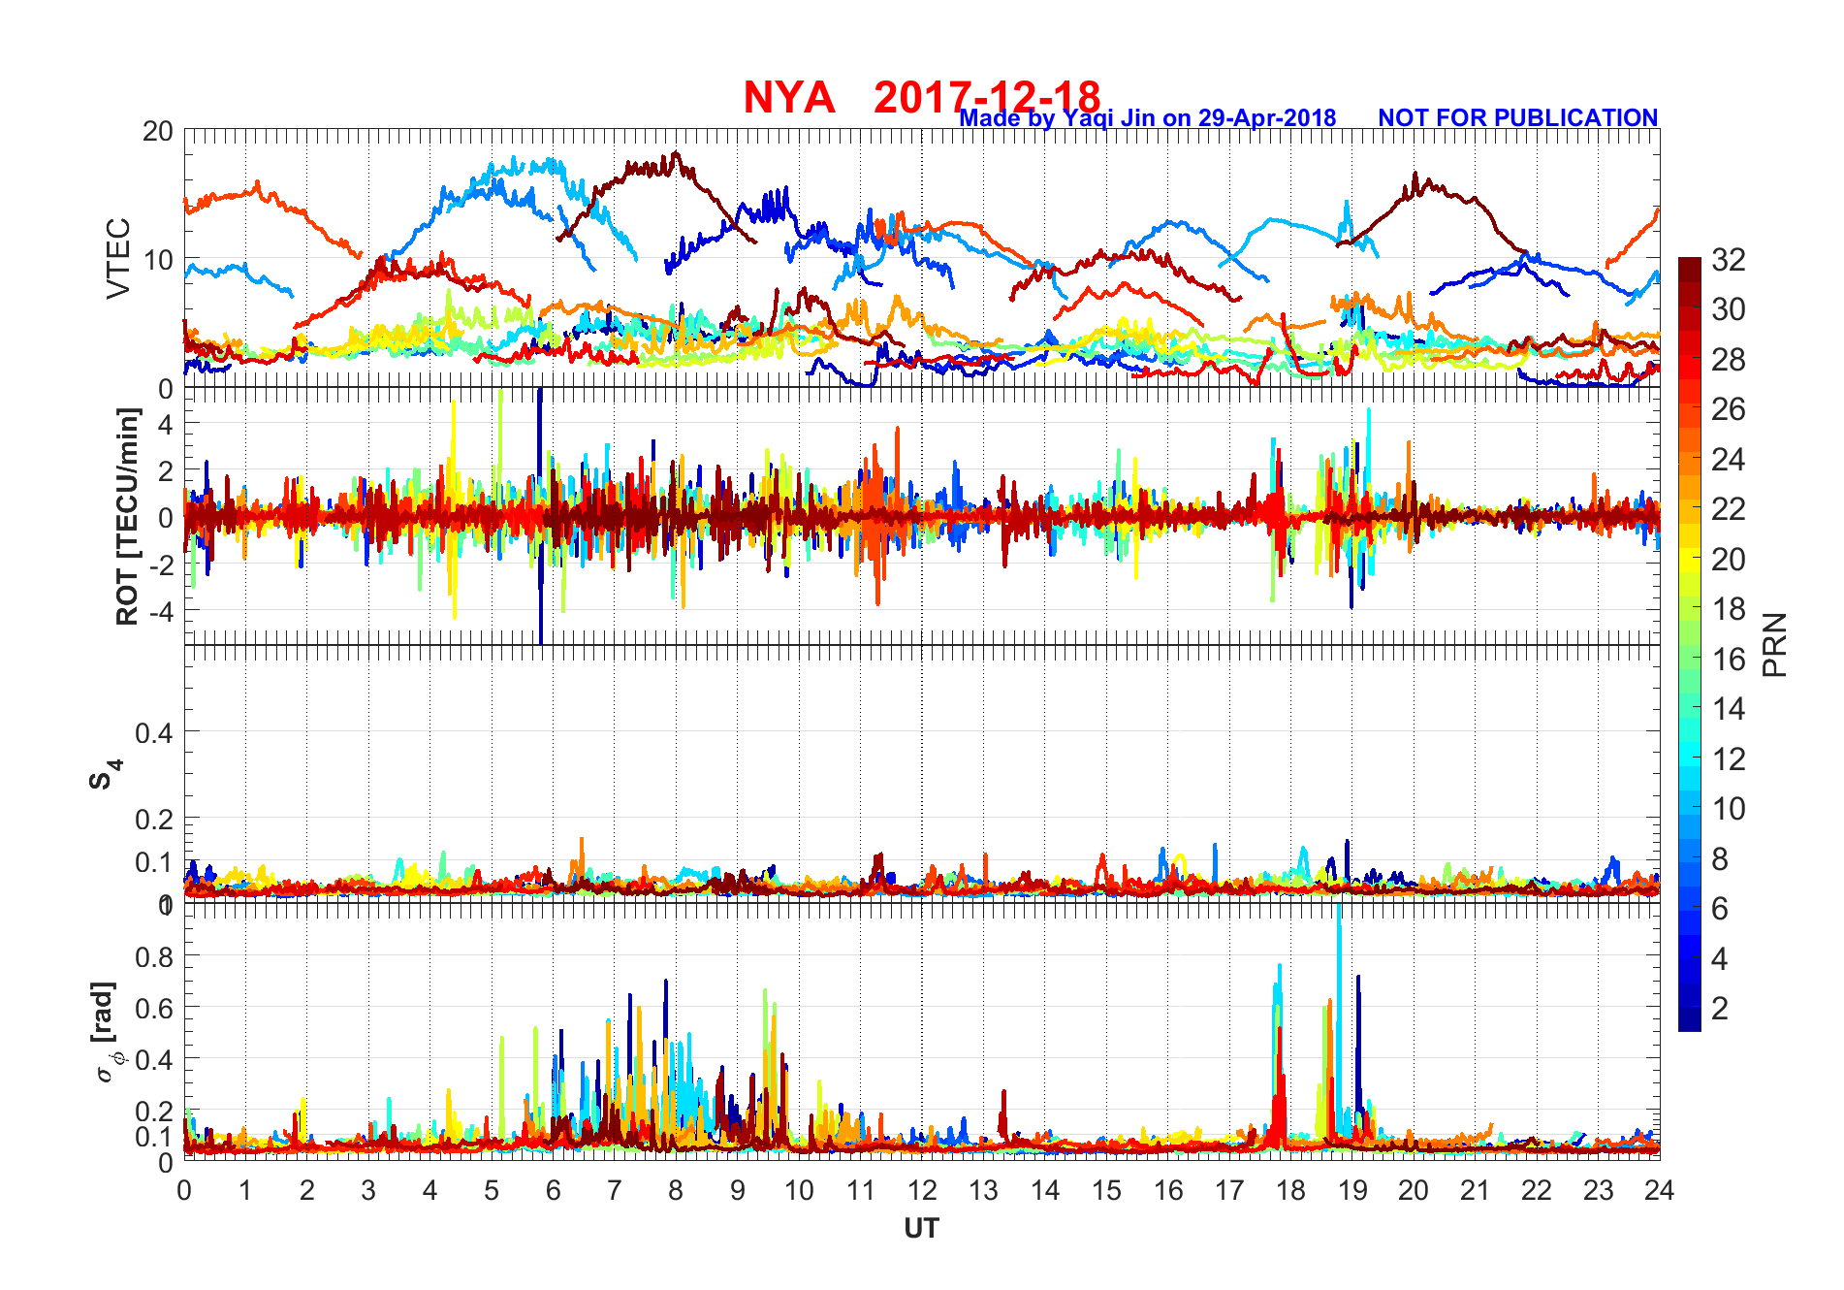Select the S4 y-axis label

click(x=105, y=775)
